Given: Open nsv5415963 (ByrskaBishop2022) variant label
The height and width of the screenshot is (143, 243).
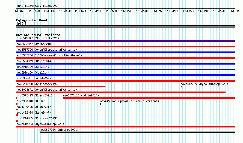Looking at the screenshot, I should click(x=40, y=124).
